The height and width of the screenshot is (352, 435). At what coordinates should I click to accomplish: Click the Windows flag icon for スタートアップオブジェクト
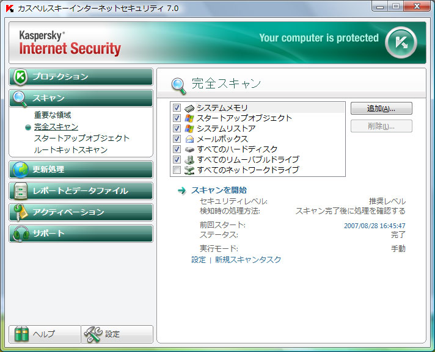[189, 118]
